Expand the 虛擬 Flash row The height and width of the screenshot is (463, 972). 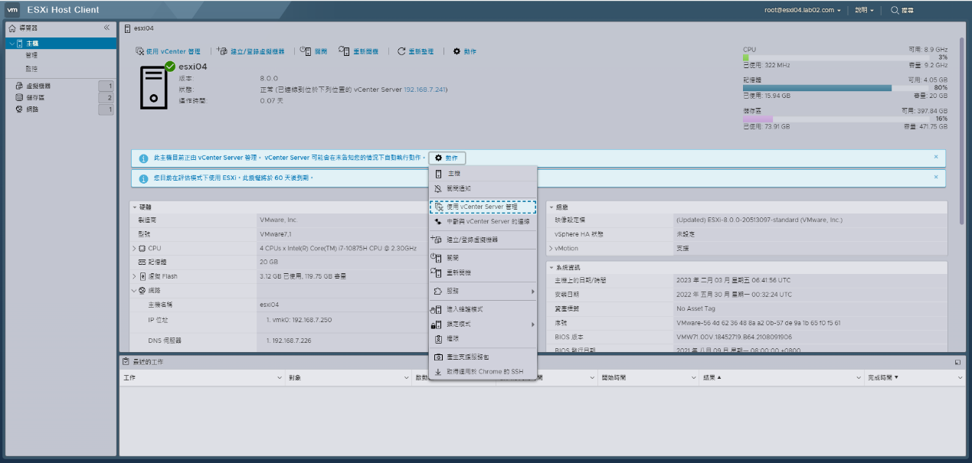133,276
